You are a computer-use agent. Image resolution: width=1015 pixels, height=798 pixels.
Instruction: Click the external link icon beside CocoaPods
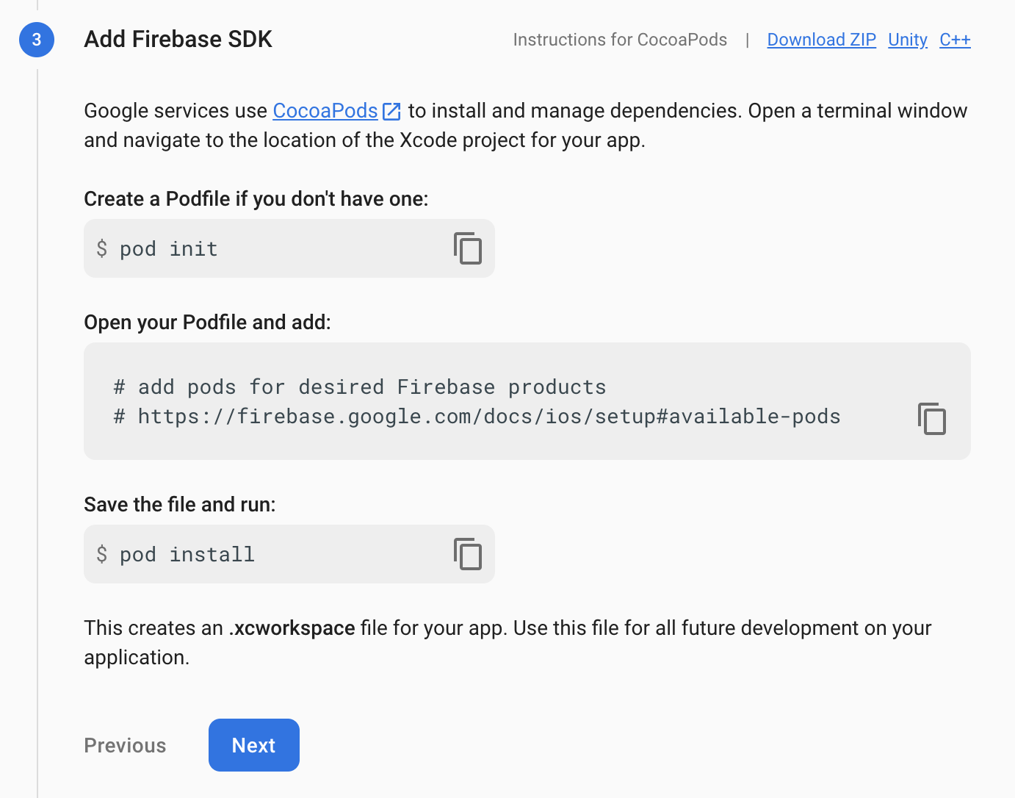pos(392,111)
